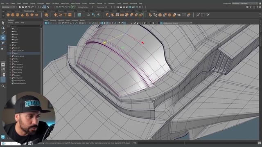Click the New Scene icon

click(x=20, y=7)
